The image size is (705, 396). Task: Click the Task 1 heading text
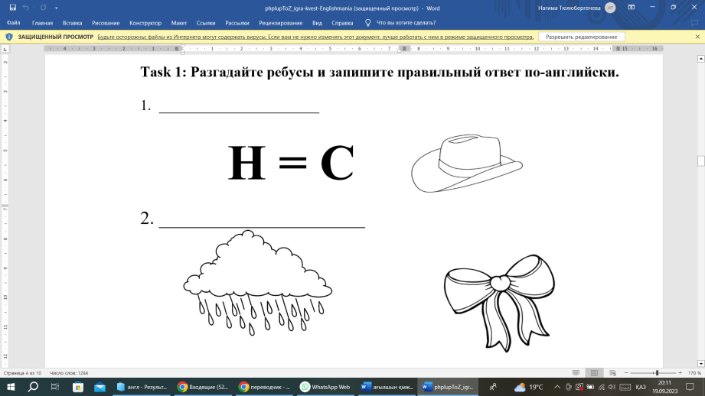click(380, 72)
